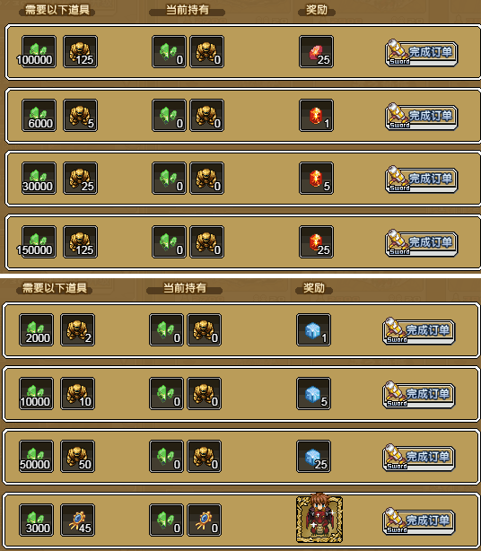Image resolution: width=481 pixels, height=551 pixels.
Task: Click the pink gem reward showing 25
Action: tap(316, 52)
